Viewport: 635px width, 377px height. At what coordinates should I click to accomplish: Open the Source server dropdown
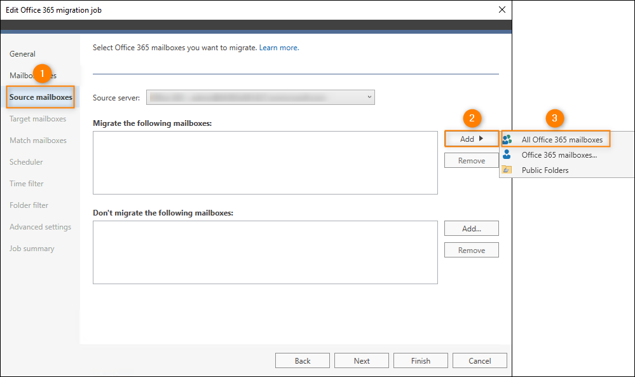pyautogui.click(x=261, y=97)
